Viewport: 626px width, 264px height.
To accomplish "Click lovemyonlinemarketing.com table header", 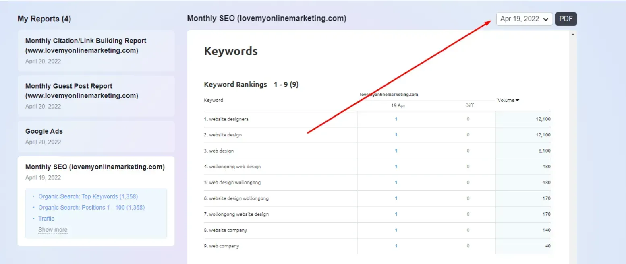I will pos(389,95).
